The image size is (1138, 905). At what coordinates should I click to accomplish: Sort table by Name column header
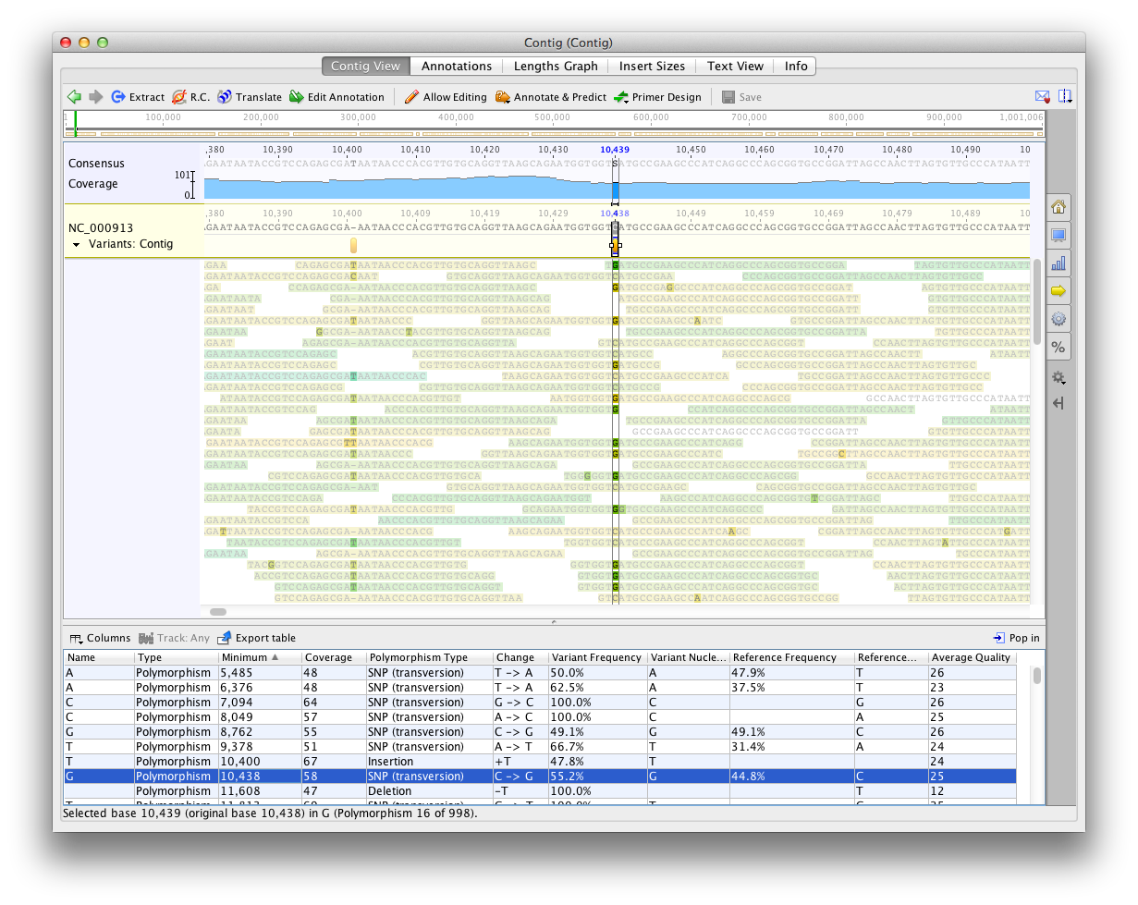[x=99, y=657]
